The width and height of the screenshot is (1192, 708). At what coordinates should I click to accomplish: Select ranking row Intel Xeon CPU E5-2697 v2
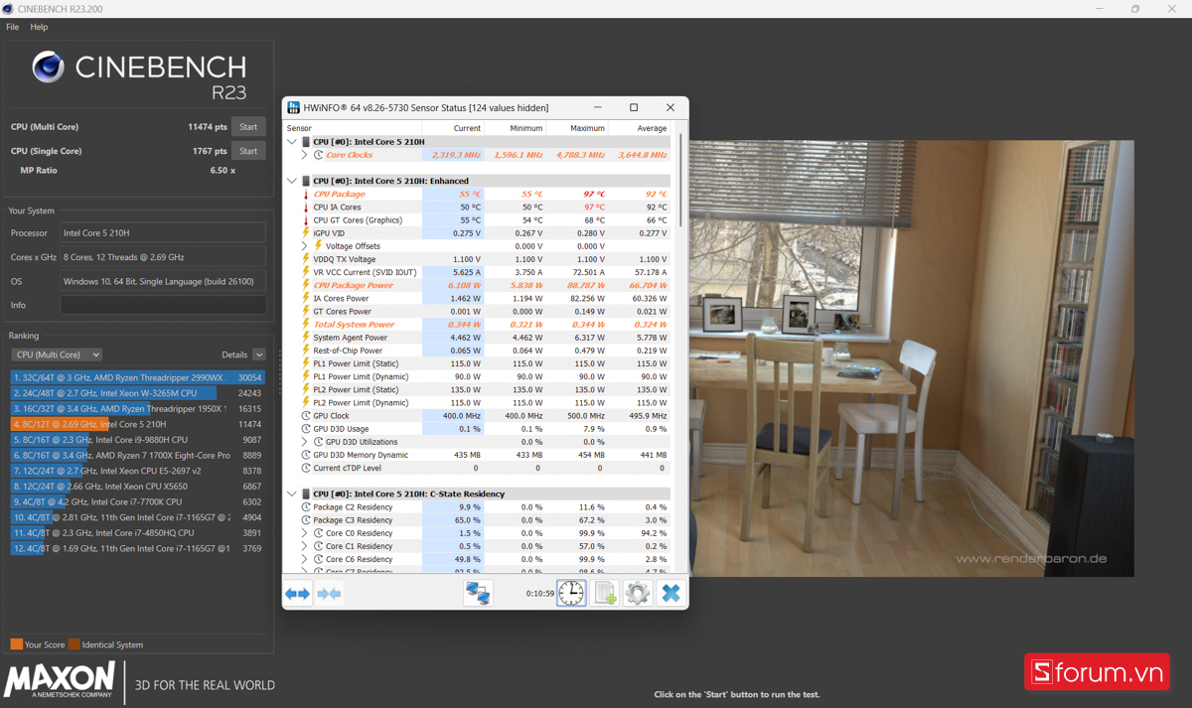coord(138,471)
